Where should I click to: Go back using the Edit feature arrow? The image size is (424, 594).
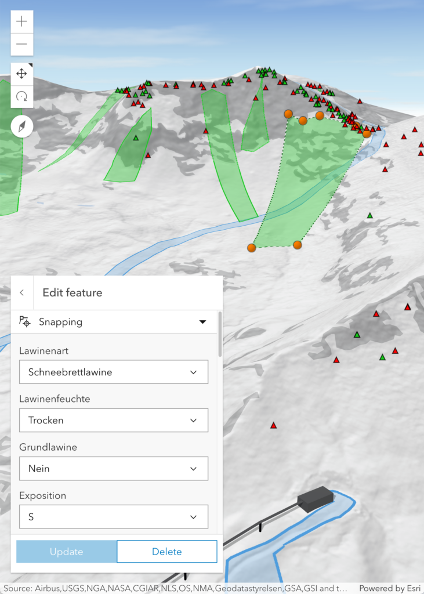click(22, 292)
